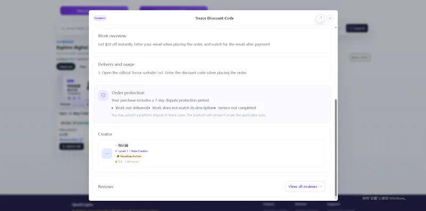Click the orange star rating icon
The image size is (426, 211).
(x=116, y=161)
